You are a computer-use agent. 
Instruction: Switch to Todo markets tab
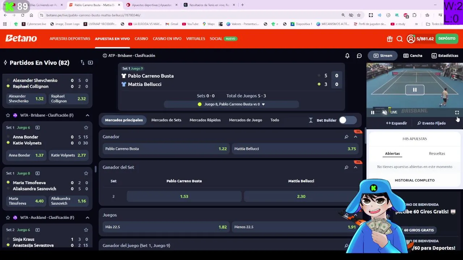tap(275, 120)
